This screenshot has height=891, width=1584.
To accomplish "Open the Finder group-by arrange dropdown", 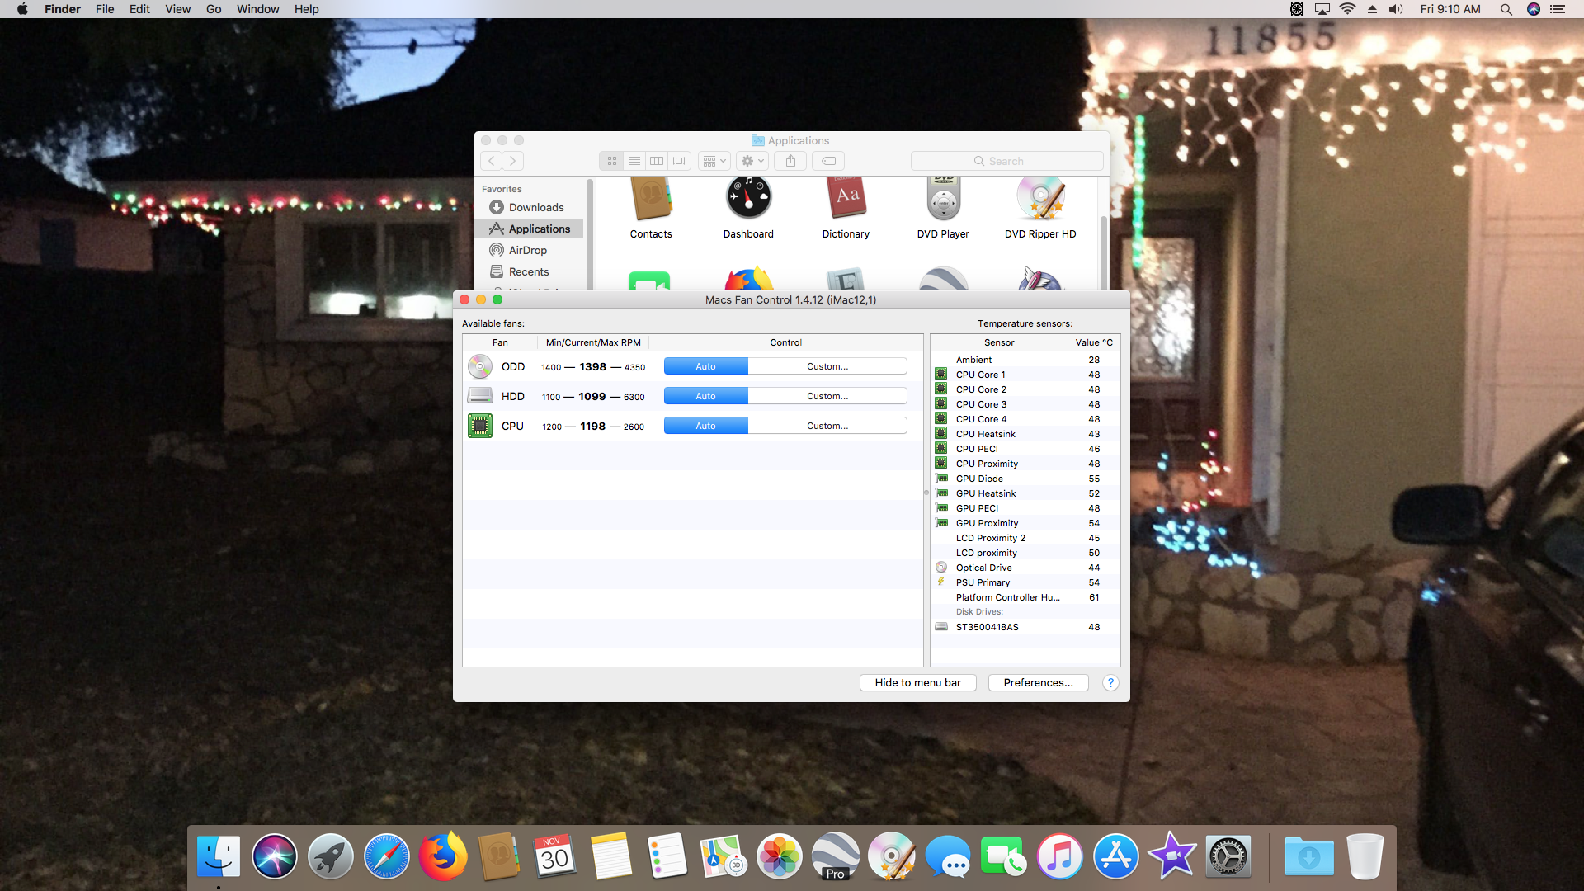I will tap(714, 161).
